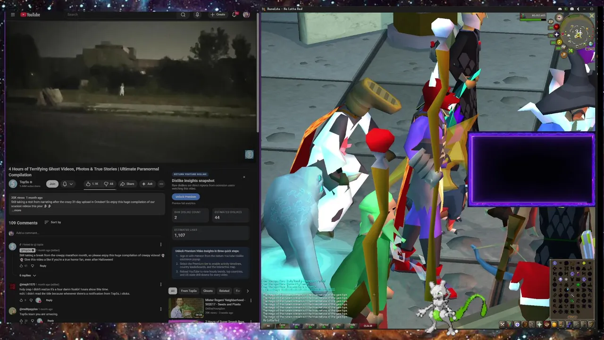Click the Ask button
Image resolution: width=604 pixels, height=340 pixels.
147,184
